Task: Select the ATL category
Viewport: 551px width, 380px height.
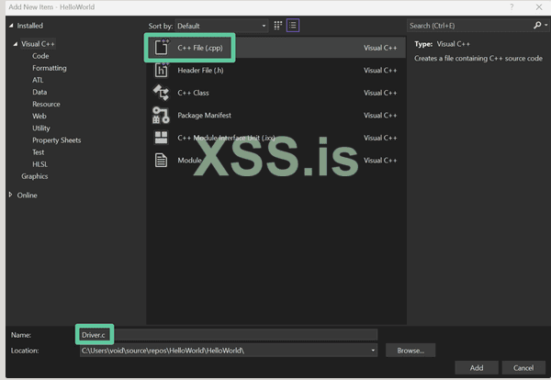Action: pyautogui.click(x=38, y=80)
